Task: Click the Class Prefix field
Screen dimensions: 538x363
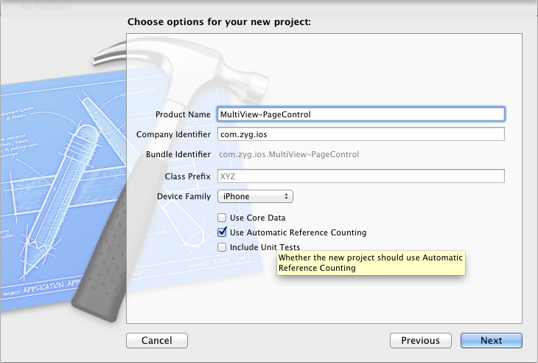Action: (361, 176)
